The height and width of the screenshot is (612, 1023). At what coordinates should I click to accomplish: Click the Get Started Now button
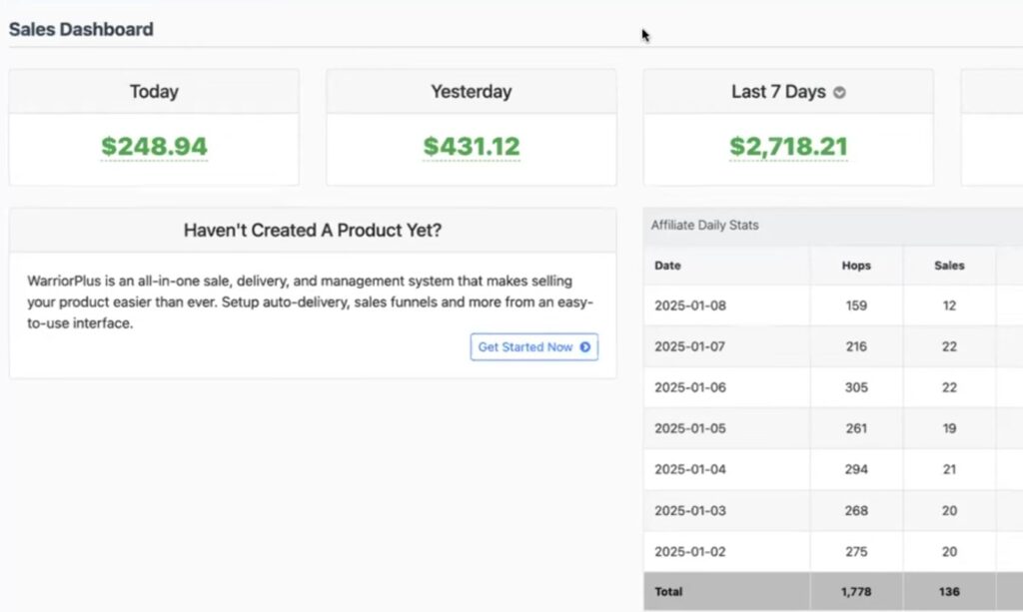pyautogui.click(x=533, y=347)
